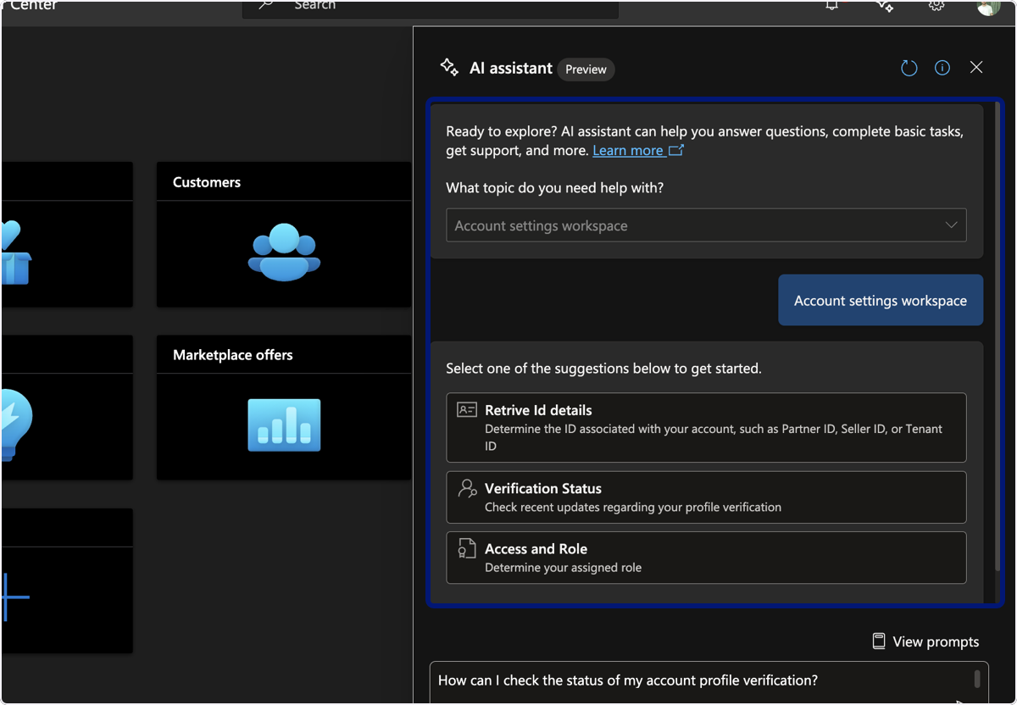Screen dimensions: 1017x705
Task: Click the prompt input box scrollbar
Action: (x=977, y=679)
